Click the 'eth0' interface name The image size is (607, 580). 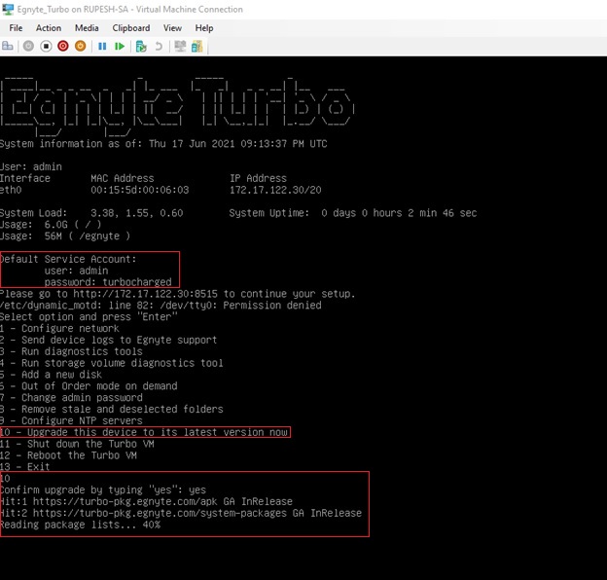[11, 190]
